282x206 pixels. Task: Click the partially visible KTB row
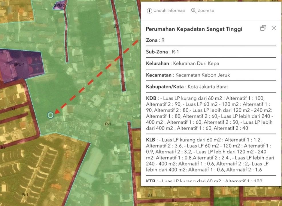point(204,181)
